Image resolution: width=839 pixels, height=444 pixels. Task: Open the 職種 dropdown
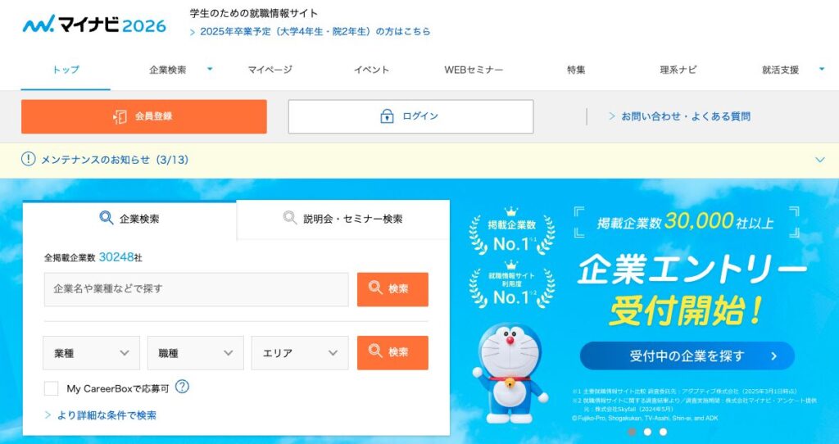coord(195,353)
